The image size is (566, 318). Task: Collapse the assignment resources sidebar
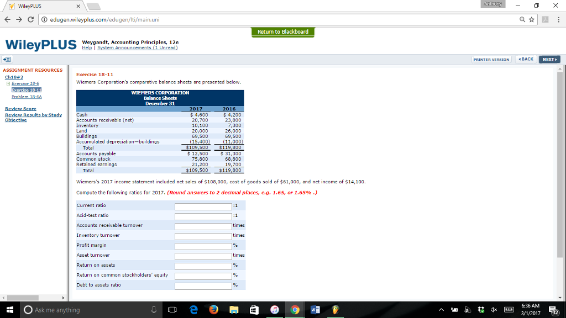coord(7,59)
